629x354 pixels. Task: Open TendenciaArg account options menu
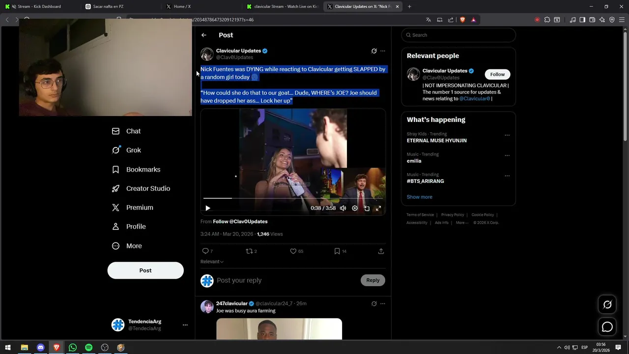tap(185, 325)
